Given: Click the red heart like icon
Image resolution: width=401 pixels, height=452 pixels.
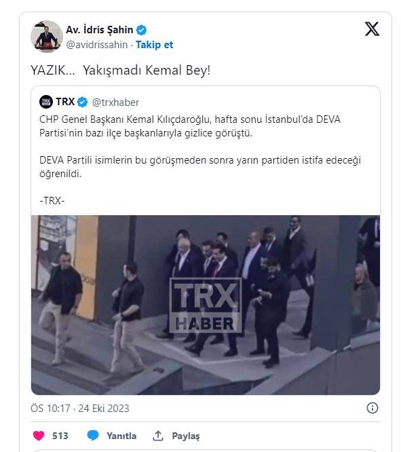Looking at the screenshot, I should coord(39,436).
